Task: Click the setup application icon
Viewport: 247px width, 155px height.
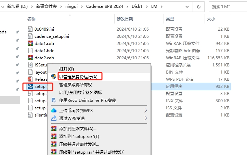Action: click(x=30, y=87)
